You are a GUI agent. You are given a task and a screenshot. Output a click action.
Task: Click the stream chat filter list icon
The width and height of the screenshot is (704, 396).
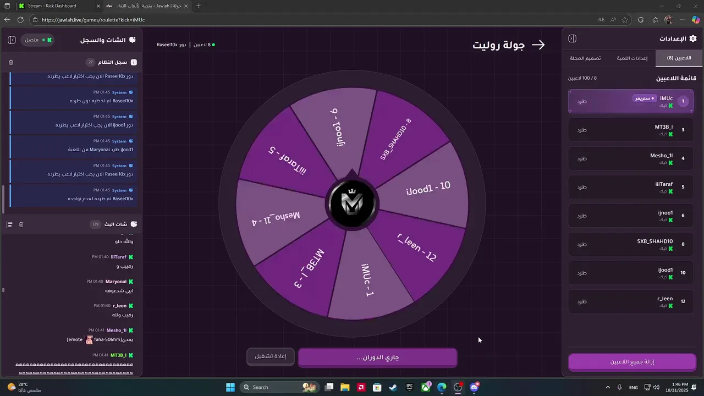(x=9, y=224)
